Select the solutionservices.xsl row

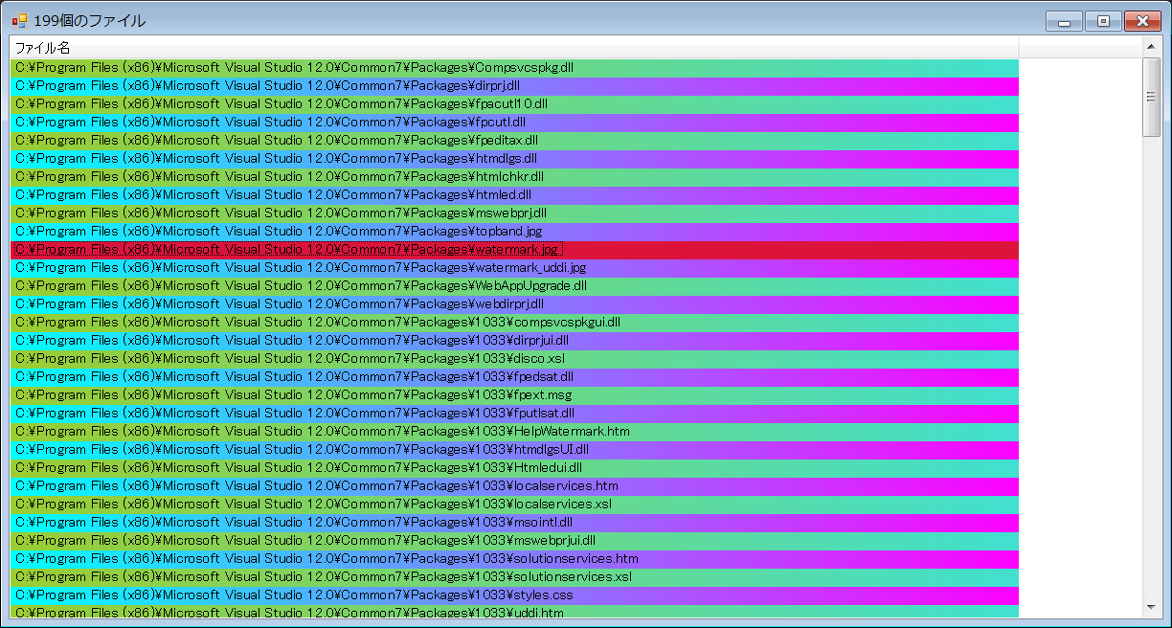[514, 577]
